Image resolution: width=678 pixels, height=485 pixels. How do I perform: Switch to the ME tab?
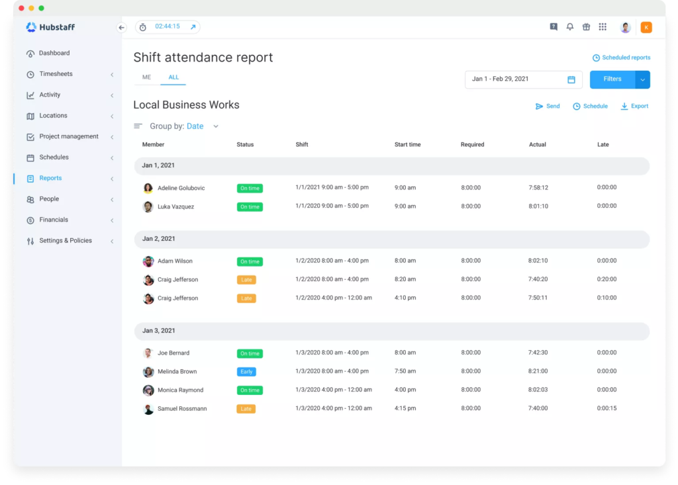pyautogui.click(x=146, y=77)
